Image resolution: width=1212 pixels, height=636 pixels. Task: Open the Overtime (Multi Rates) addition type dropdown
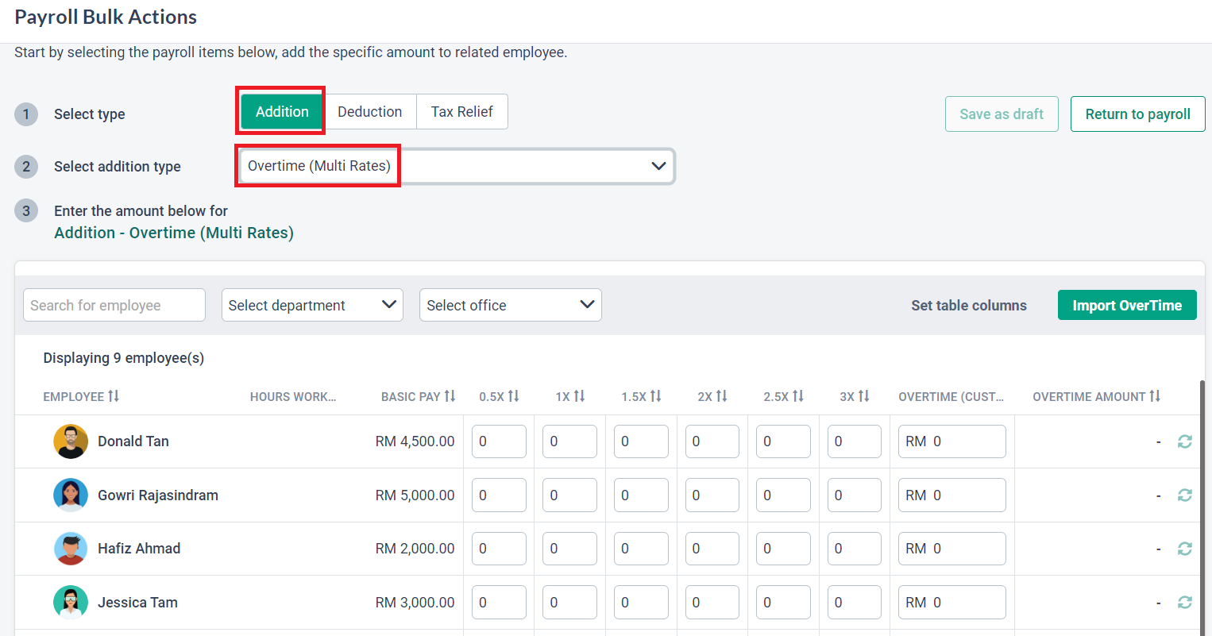[x=457, y=166]
